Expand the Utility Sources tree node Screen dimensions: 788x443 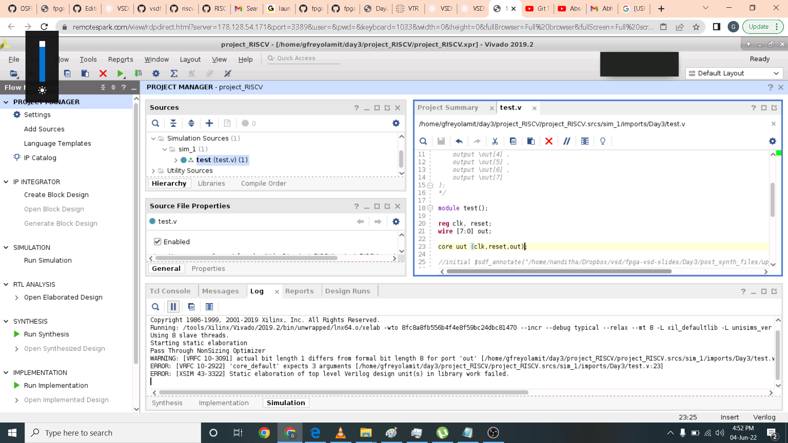tap(153, 171)
